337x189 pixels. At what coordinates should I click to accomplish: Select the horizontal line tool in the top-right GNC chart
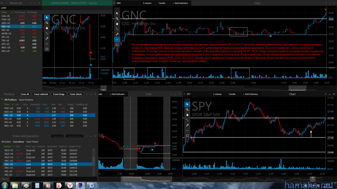pyautogui.click(x=117, y=40)
